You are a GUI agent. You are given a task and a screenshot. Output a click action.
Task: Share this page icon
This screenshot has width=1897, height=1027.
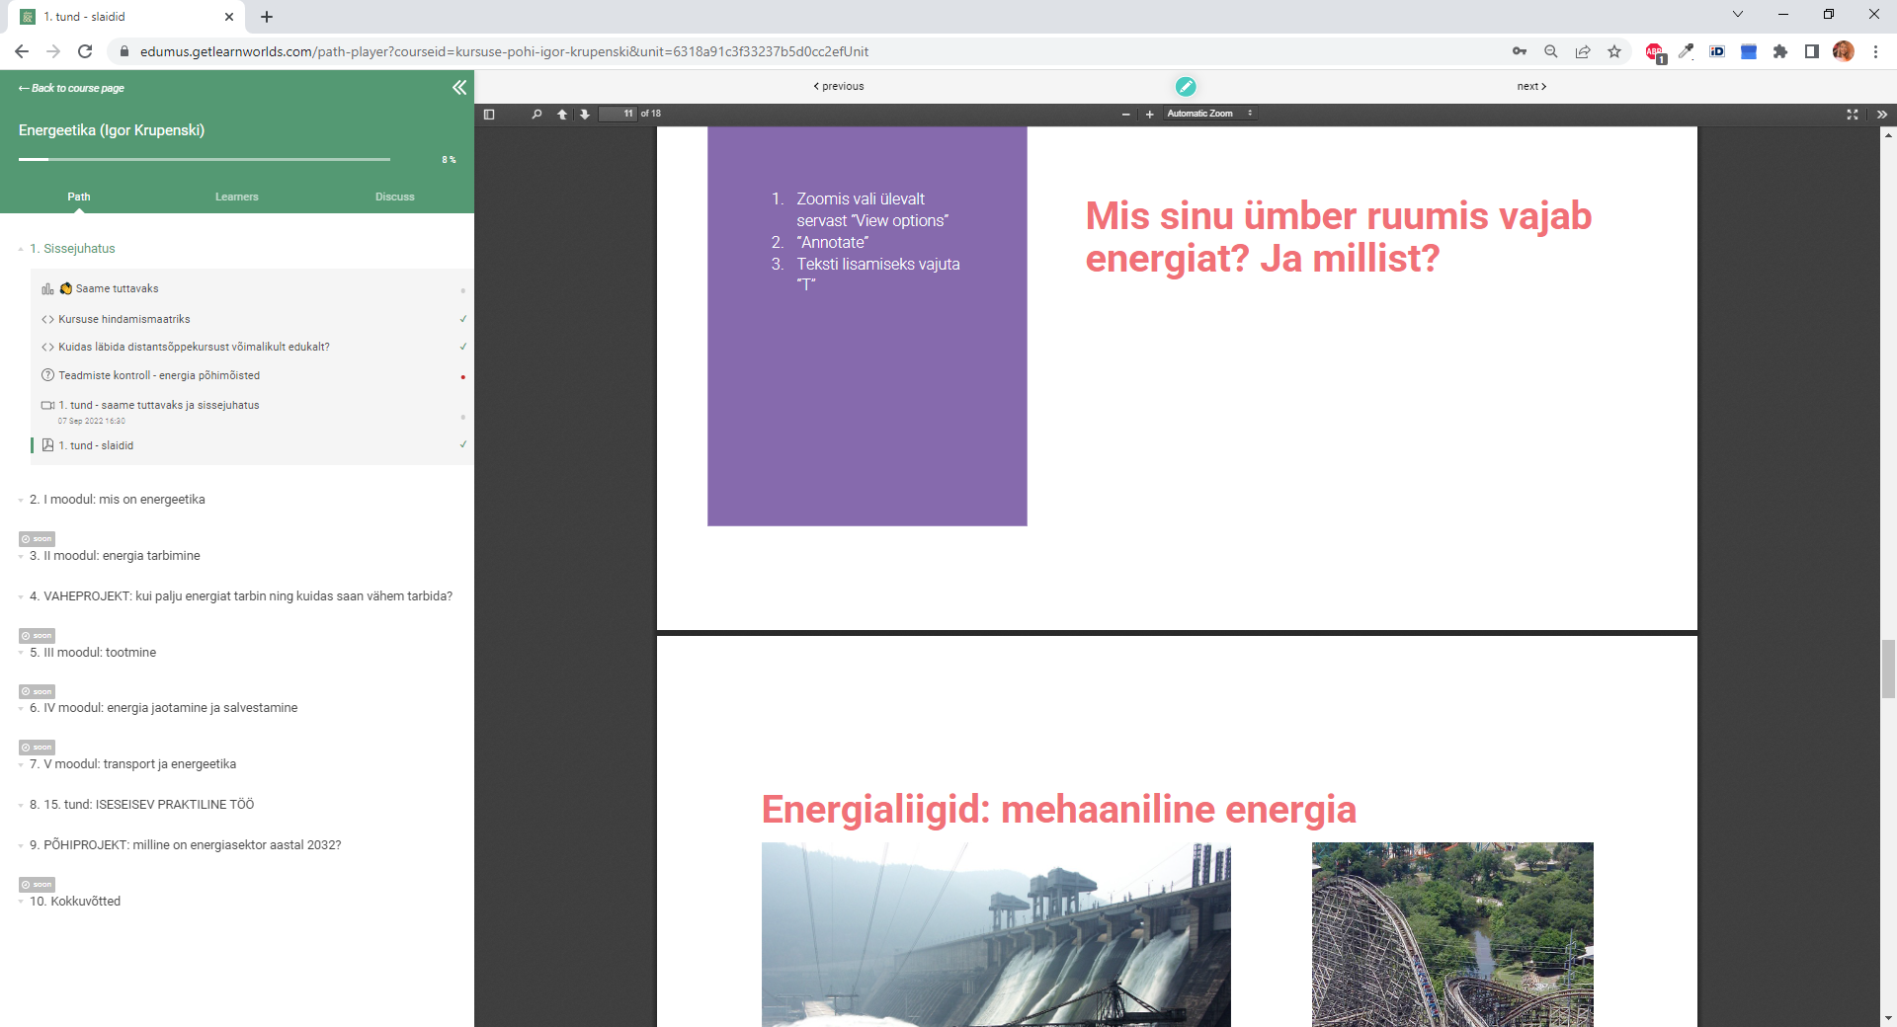point(1583,51)
